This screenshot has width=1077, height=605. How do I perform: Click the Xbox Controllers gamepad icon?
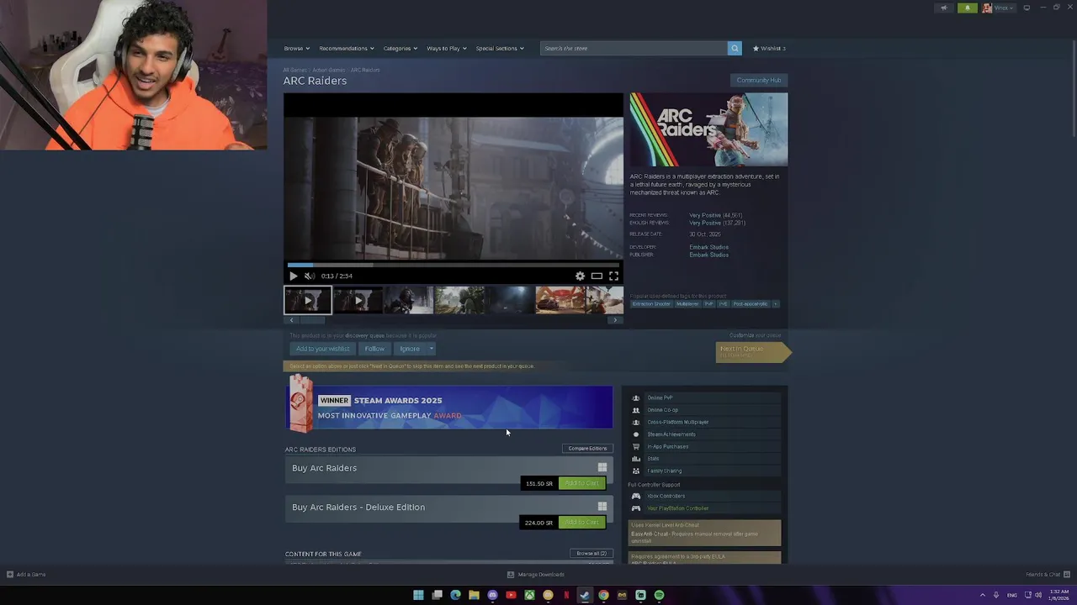pyautogui.click(x=635, y=496)
